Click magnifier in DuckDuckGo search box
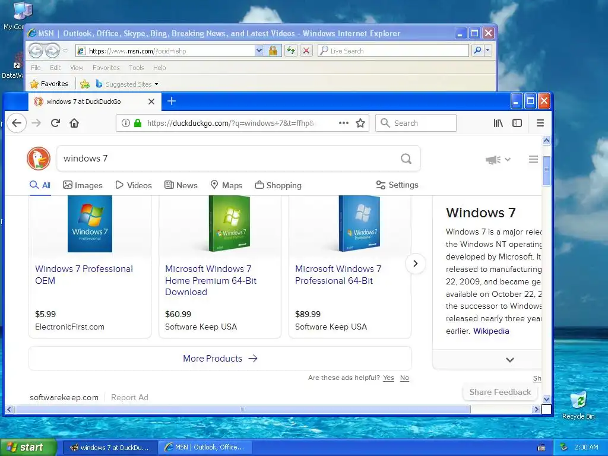Screen dimensions: 608x456 pos(406,159)
